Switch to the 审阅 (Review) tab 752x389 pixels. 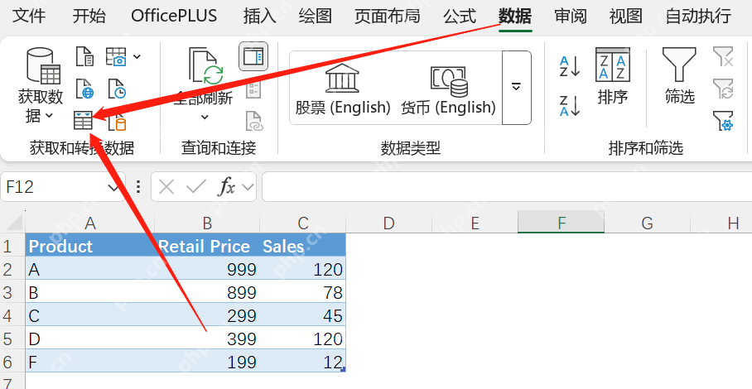[571, 16]
